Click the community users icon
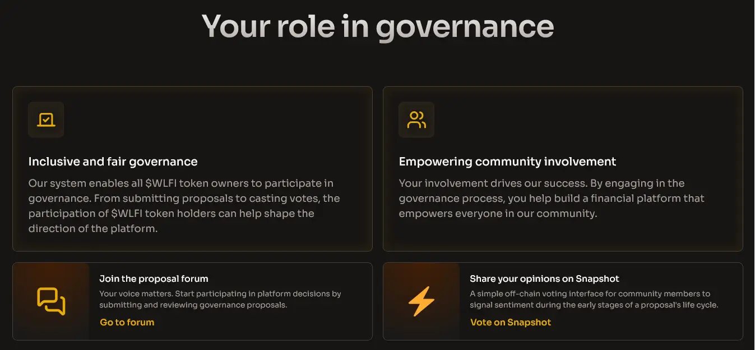This screenshot has width=755, height=350. tap(416, 120)
